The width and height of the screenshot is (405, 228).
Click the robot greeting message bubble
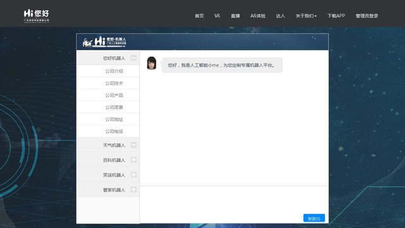(x=222, y=65)
